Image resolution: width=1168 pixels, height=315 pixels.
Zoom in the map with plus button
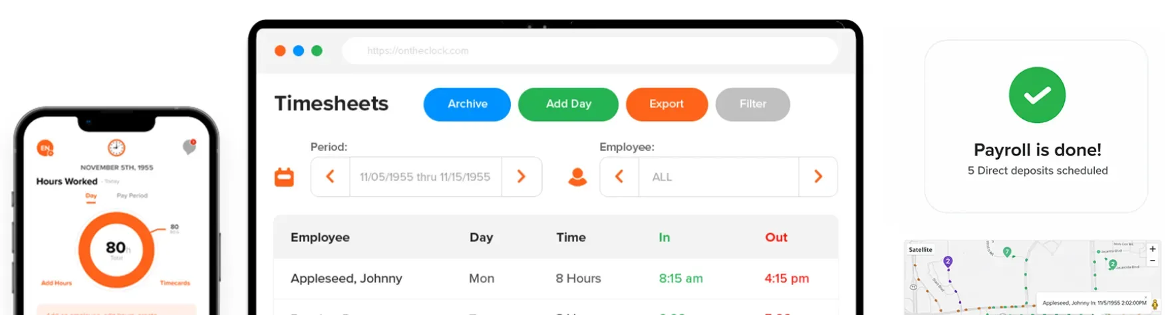click(x=1153, y=249)
